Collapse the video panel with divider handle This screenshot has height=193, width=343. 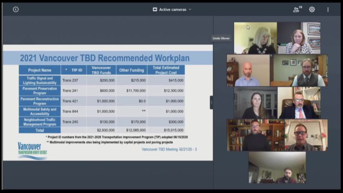[x=211, y=102]
